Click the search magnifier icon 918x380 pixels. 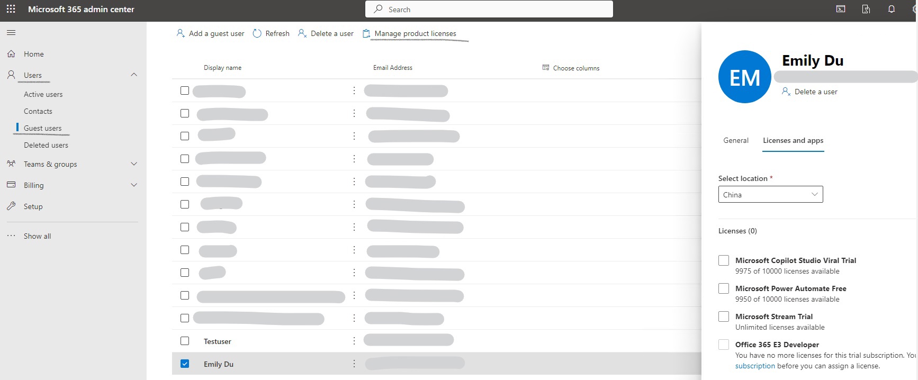click(x=378, y=9)
